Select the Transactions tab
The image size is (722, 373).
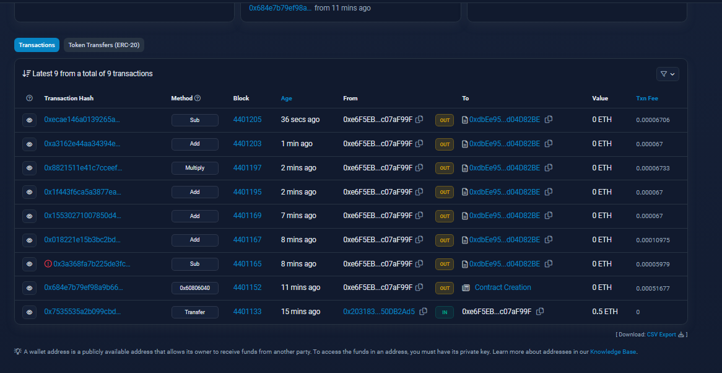pyautogui.click(x=37, y=45)
